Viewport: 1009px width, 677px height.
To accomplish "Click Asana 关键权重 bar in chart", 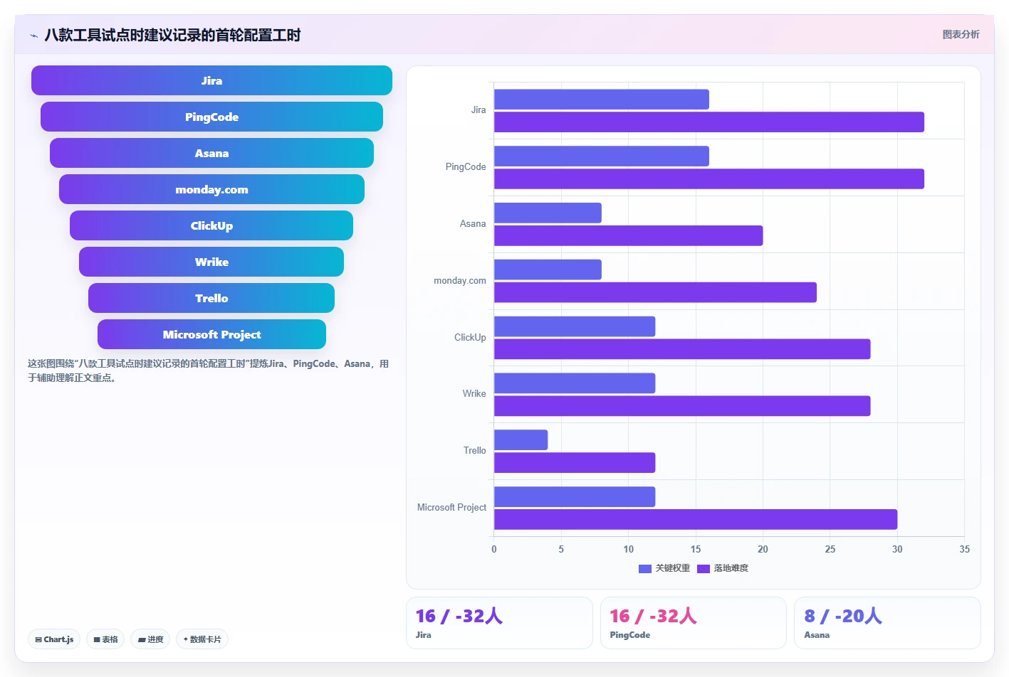I will (x=548, y=213).
